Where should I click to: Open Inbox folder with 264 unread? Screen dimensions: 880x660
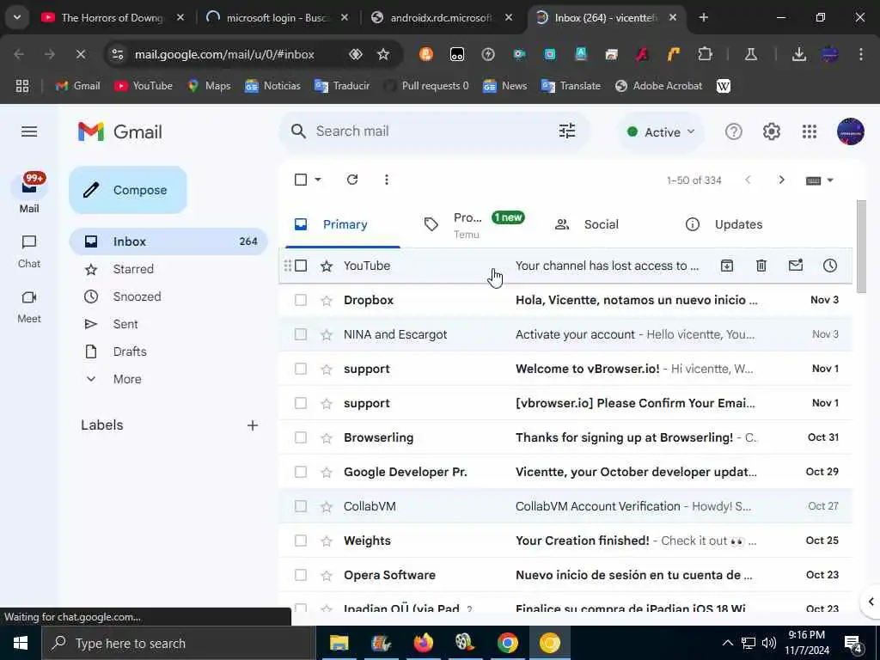coord(168,241)
